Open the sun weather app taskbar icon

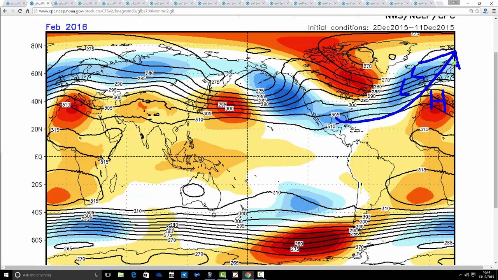(184, 275)
